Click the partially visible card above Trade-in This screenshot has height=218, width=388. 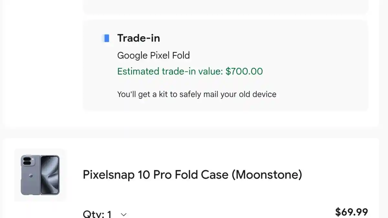coord(226,6)
